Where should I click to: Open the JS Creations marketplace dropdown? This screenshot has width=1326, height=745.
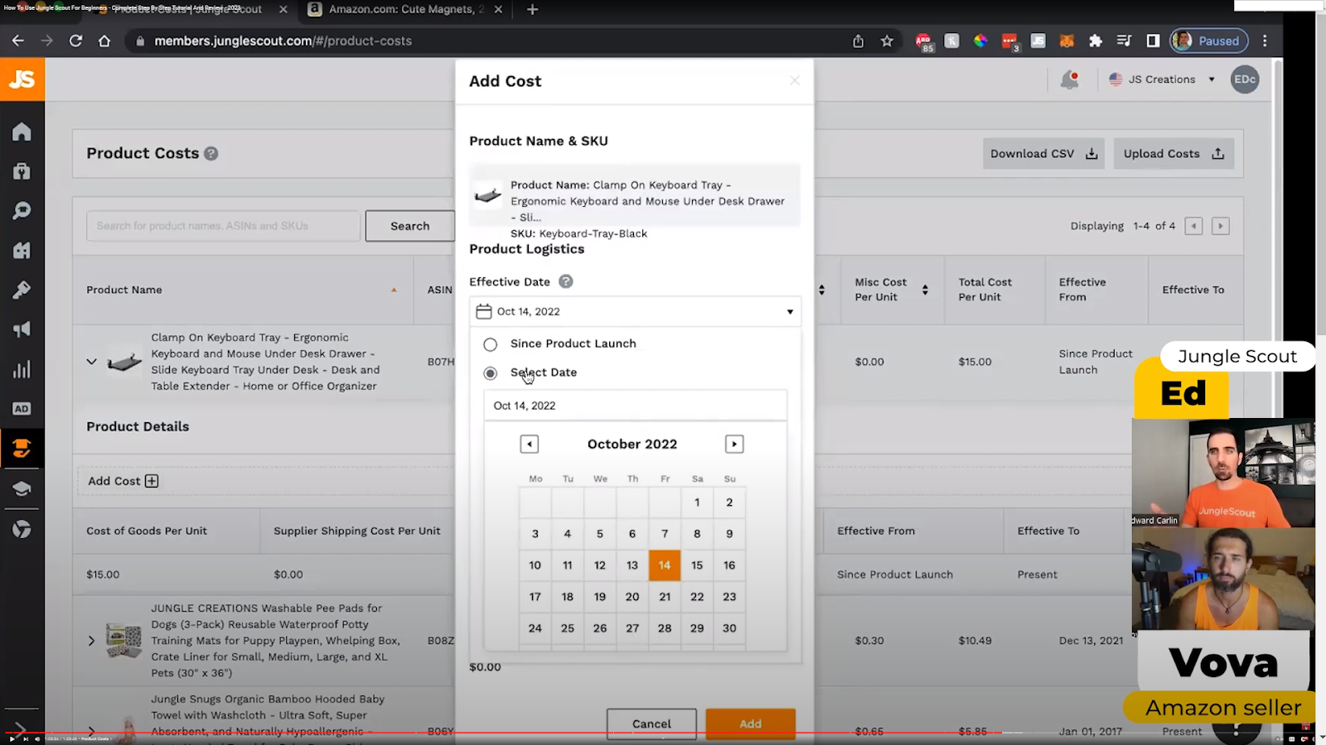point(1162,79)
